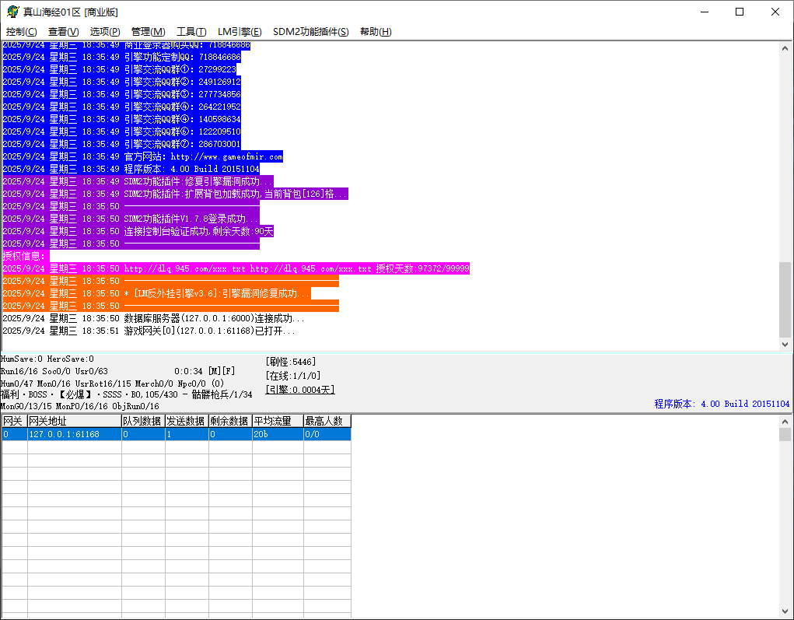Click the log panel scroll-up arrow

(x=785, y=48)
